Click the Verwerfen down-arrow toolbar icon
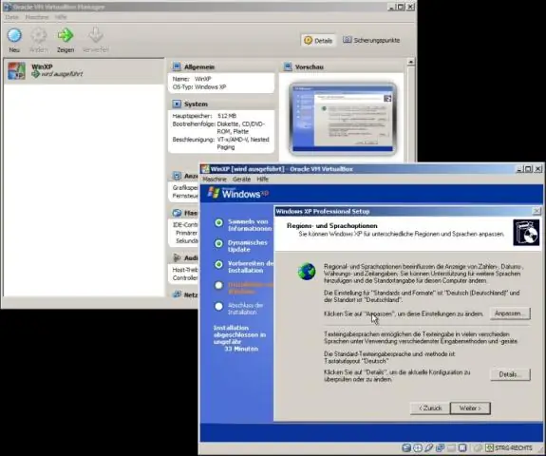Screen dimensions: 546x456 (95, 35)
